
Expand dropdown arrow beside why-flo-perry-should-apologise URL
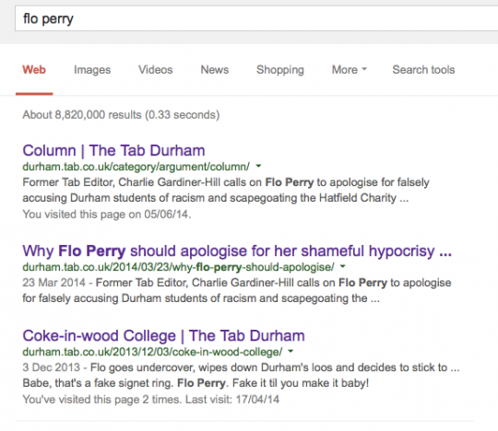[343, 266]
